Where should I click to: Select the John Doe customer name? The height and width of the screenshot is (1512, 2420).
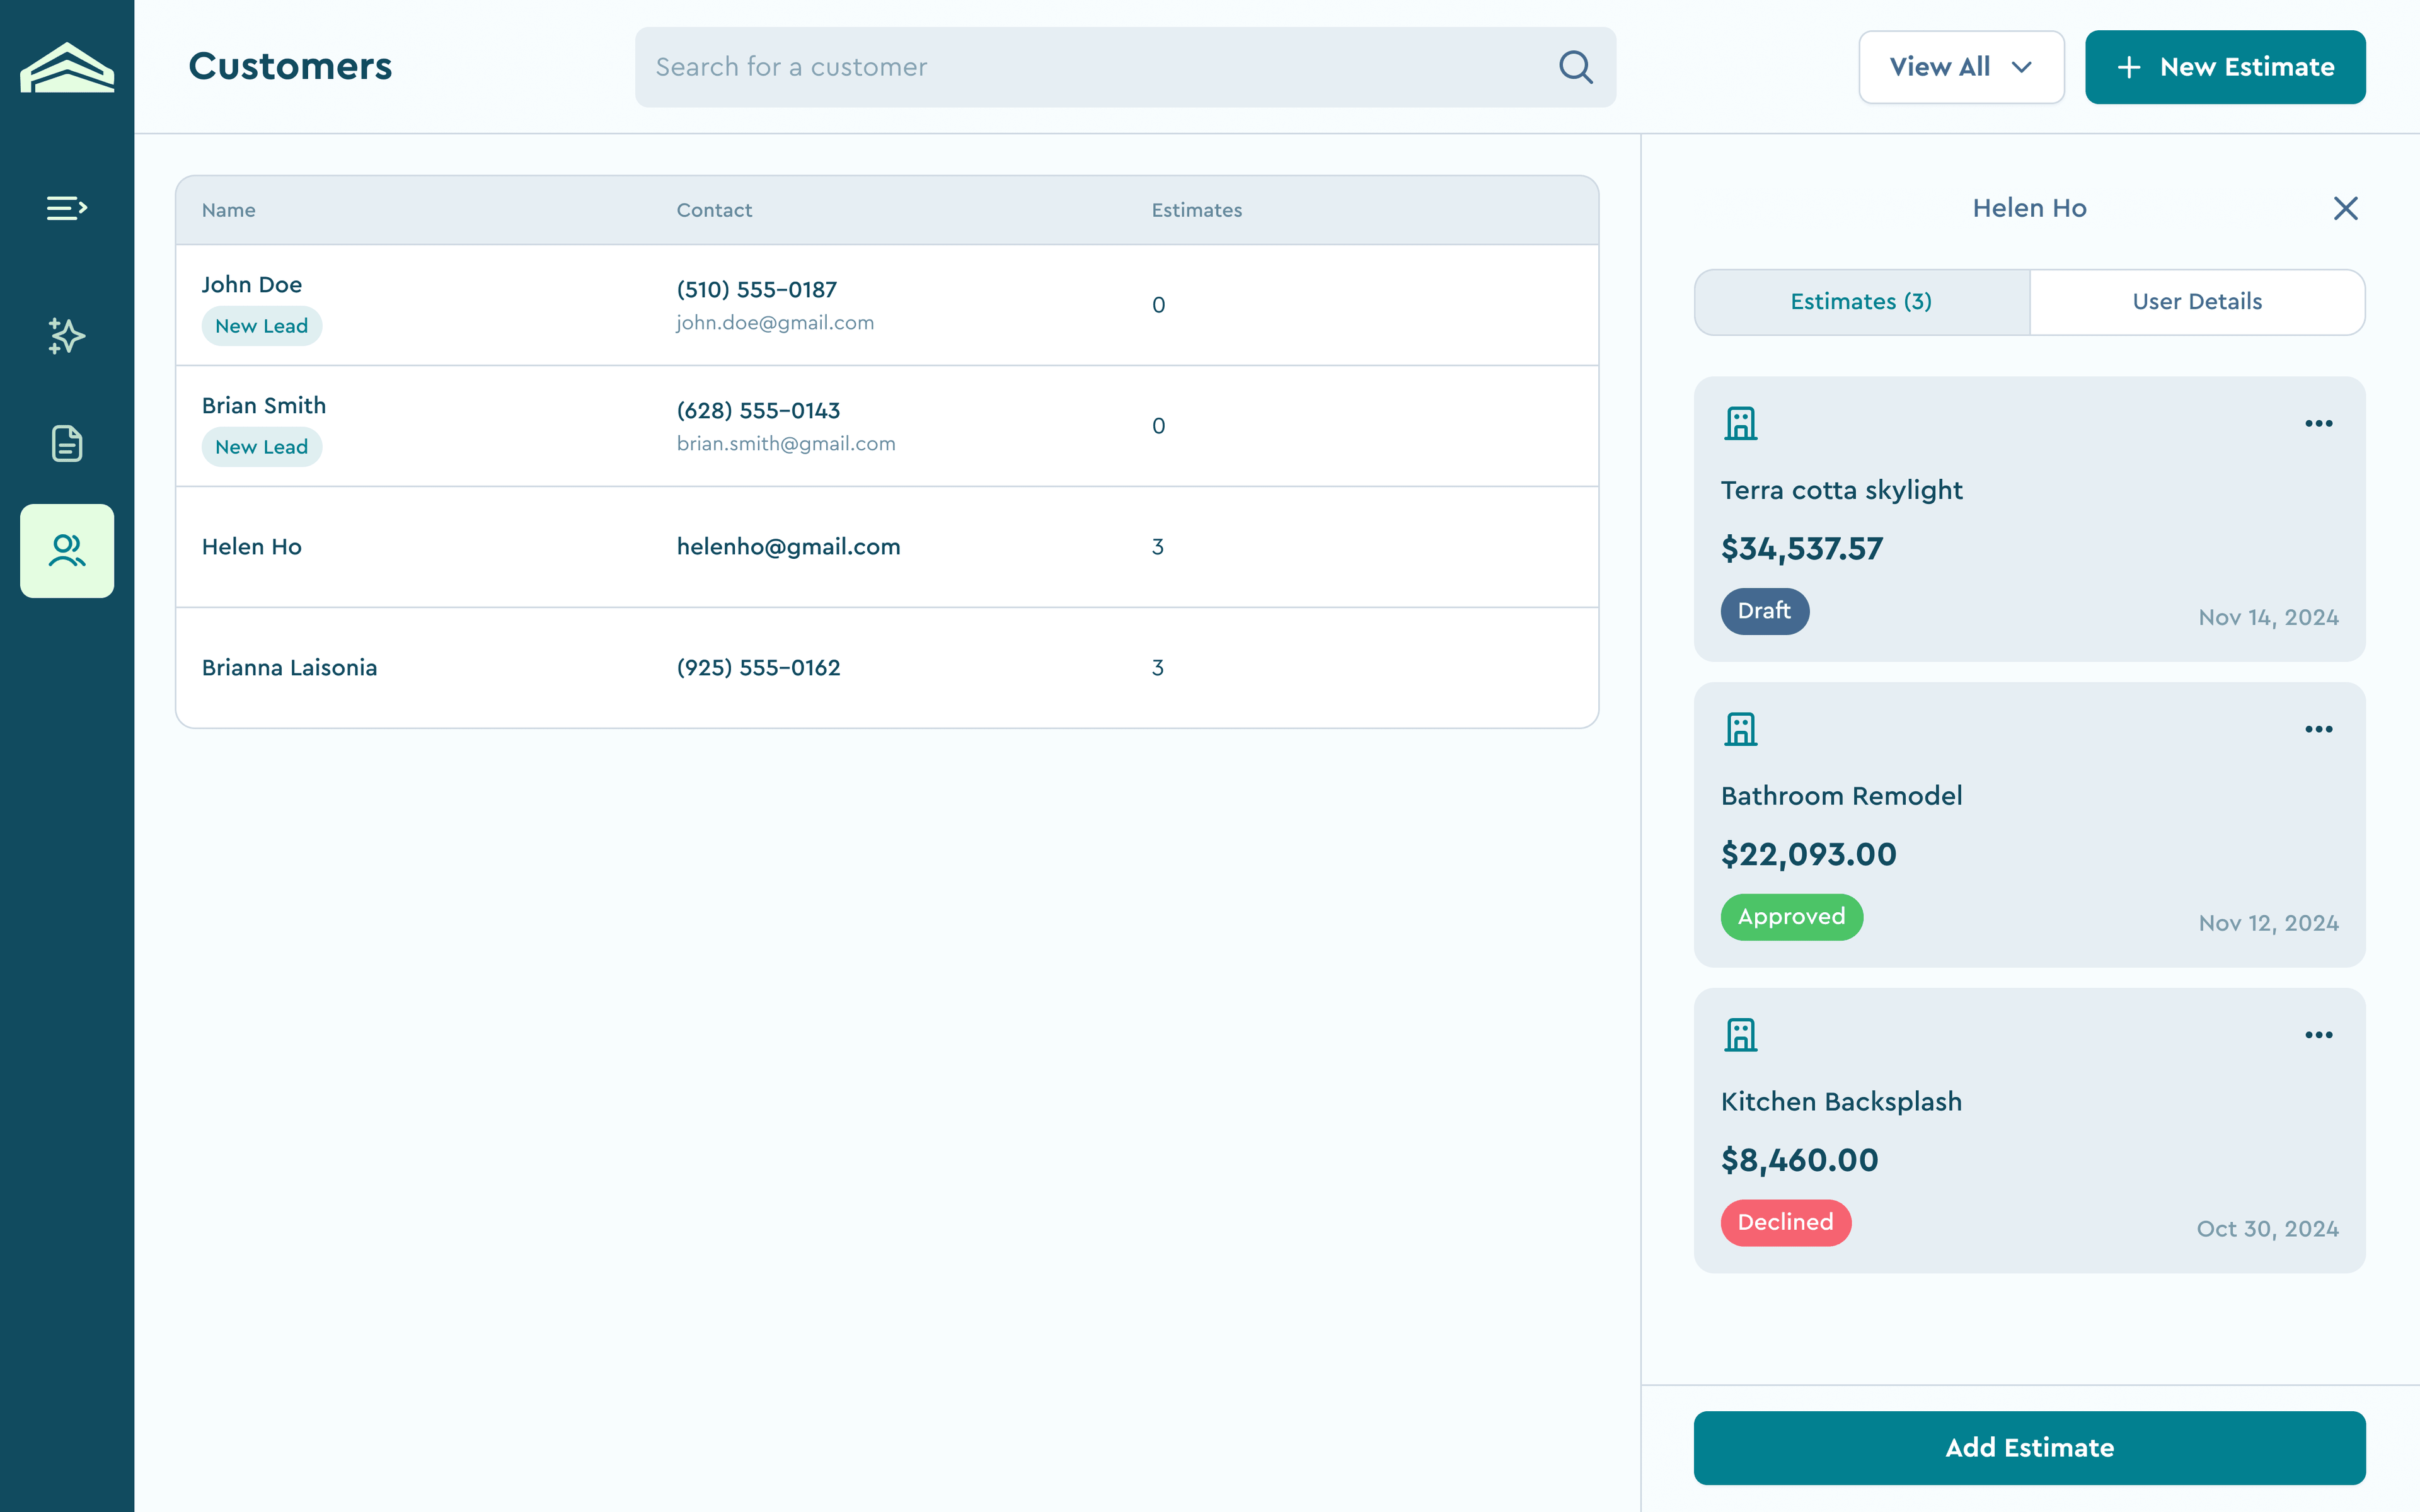coord(252,285)
